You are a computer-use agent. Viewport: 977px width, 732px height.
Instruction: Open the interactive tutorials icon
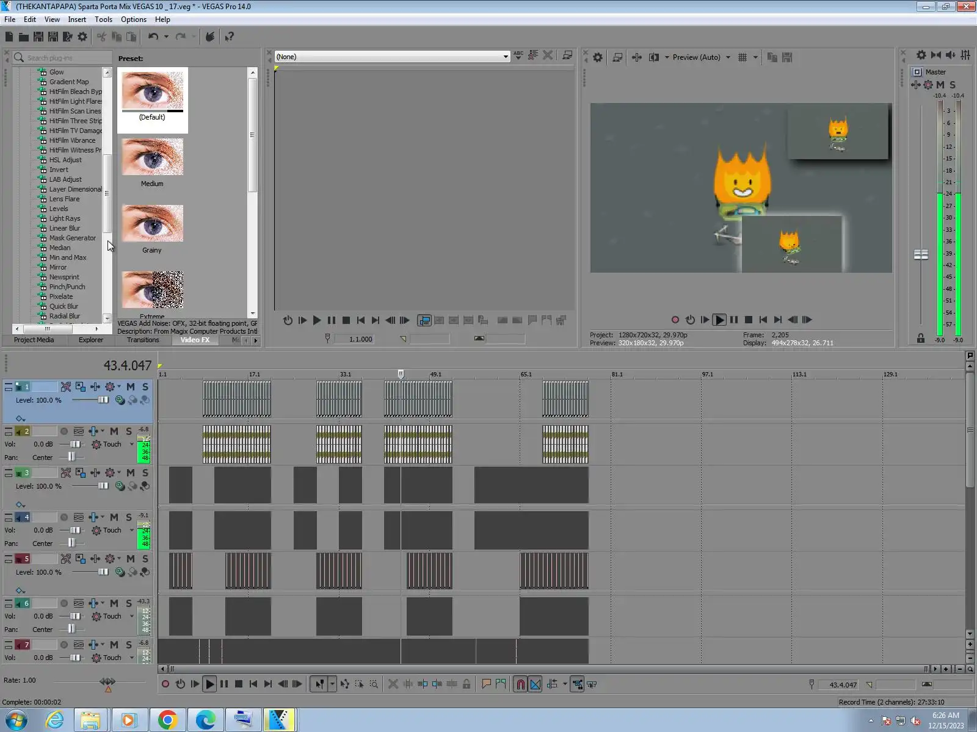tap(210, 37)
